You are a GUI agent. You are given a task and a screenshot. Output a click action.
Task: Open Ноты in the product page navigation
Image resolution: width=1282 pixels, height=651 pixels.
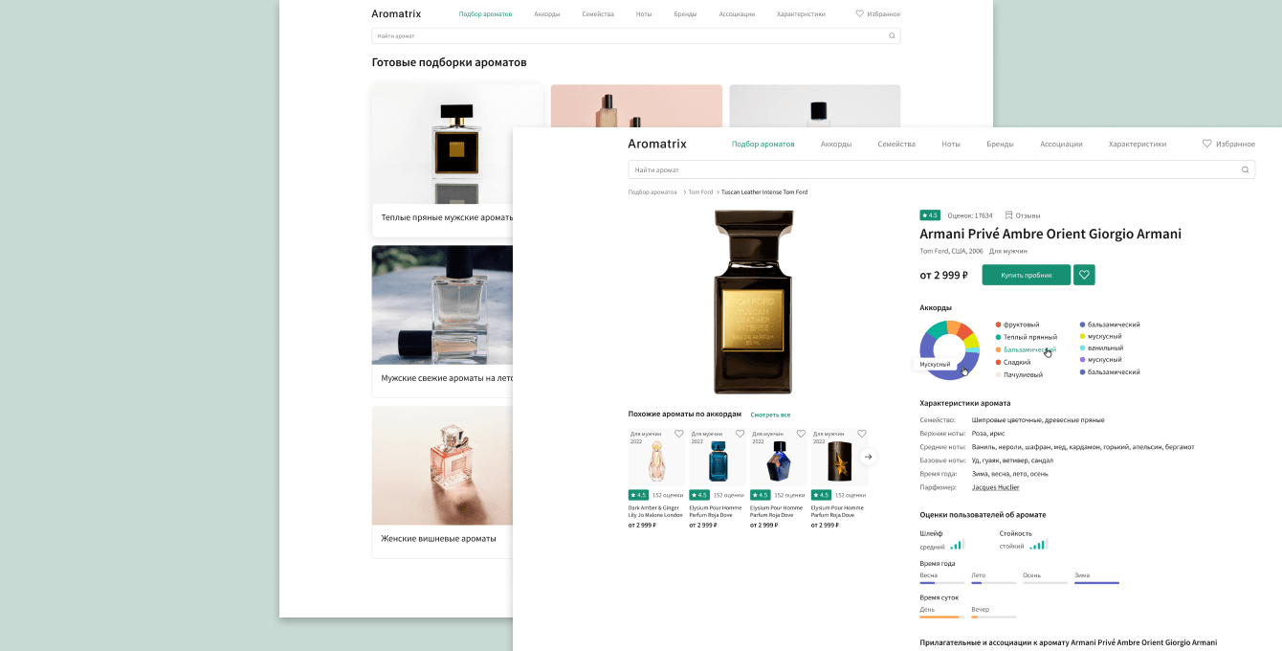[951, 144]
